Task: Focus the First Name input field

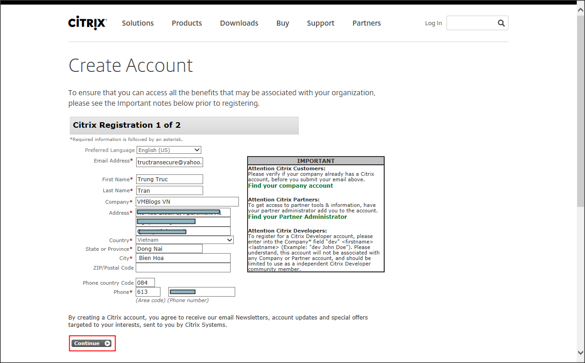Action: [170, 179]
